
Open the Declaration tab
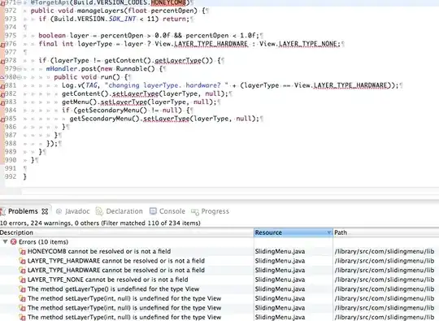pos(120,211)
